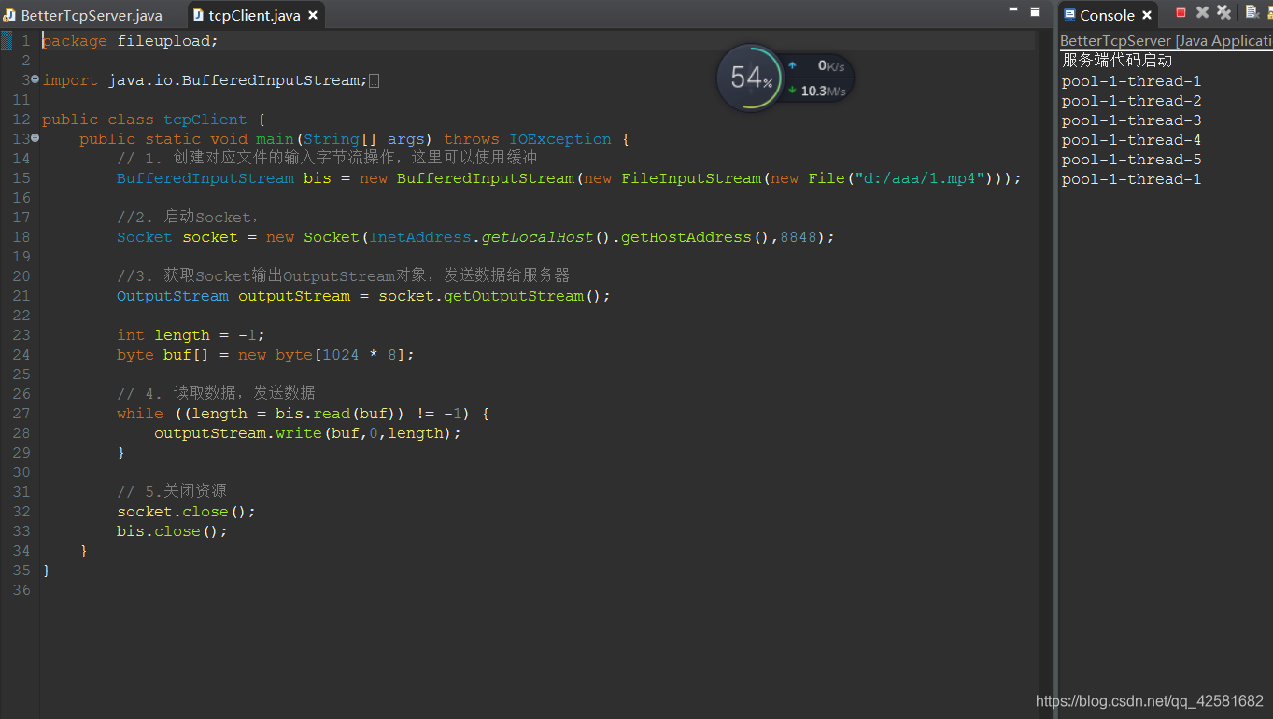1273x719 pixels.
Task: Click console output 'pool-1-thread-3'
Action: (1131, 120)
